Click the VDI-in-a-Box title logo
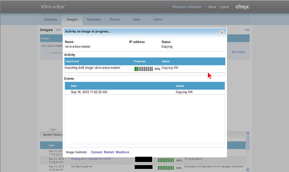Image resolution: width=289 pixels, height=172 pixels. point(53,7)
